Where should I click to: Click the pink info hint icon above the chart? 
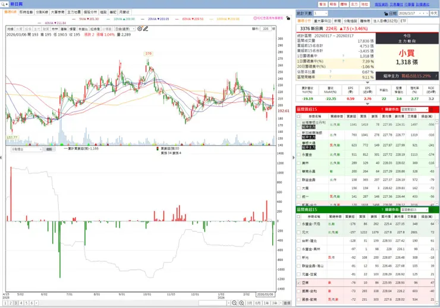tap(255, 18)
